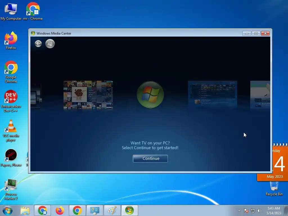Screen dimensions: 288x216
Task: Click the volume speaker tray icon
Action: pyautogui.click(x=259, y=211)
